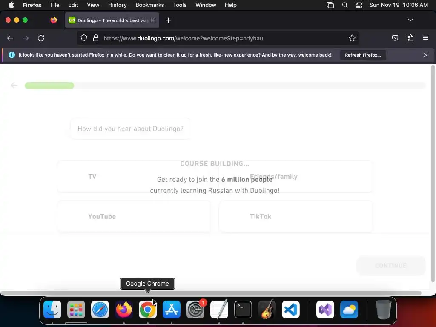Select the Friends/family option card
Viewport: 436px width, 327px height.
pyautogui.click(x=295, y=177)
